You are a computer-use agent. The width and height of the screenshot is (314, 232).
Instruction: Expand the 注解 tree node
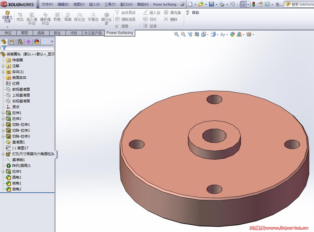(3, 66)
